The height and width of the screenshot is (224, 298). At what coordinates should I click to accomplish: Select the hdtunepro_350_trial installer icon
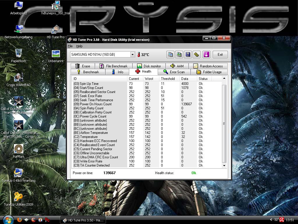tap(56, 8)
